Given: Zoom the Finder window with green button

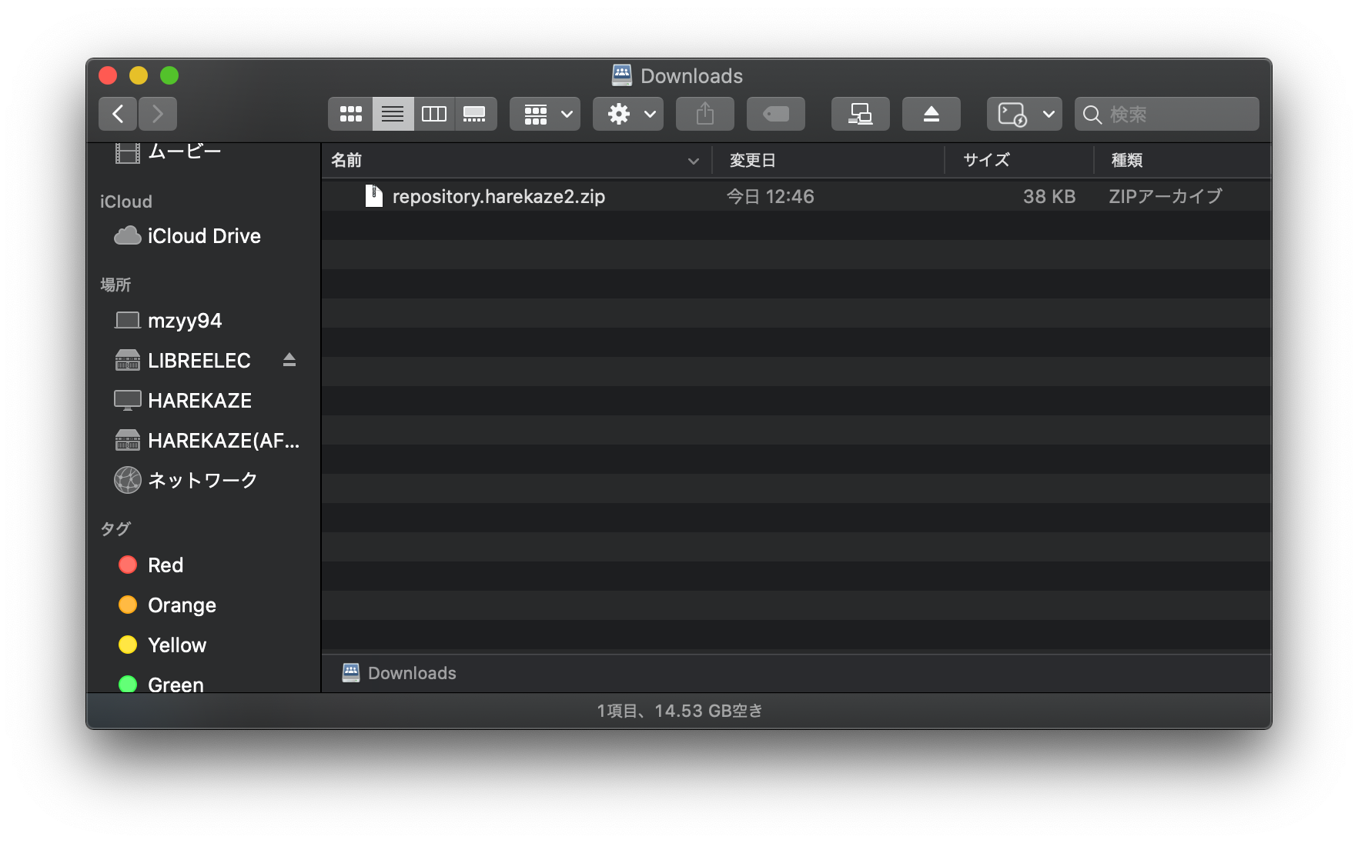Looking at the screenshot, I should [169, 75].
